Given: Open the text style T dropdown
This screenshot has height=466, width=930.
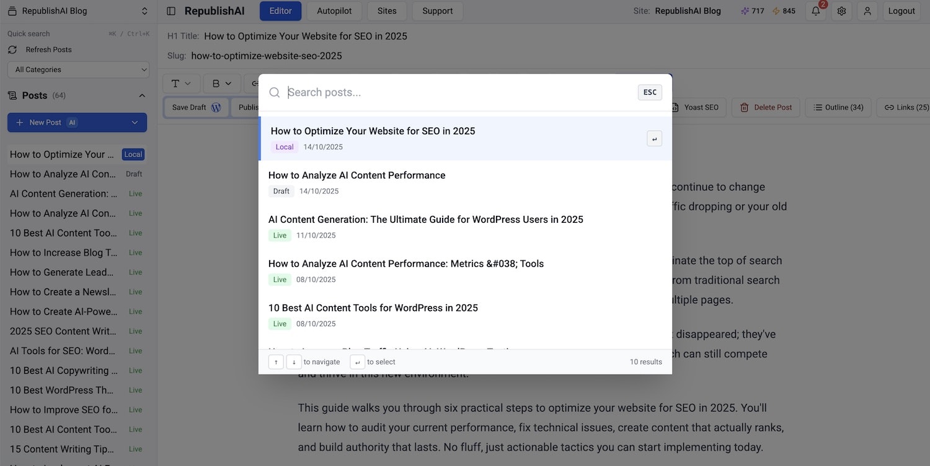Looking at the screenshot, I should (181, 84).
